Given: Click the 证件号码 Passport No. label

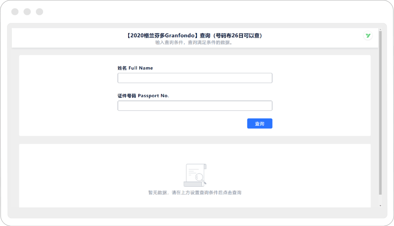Looking at the screenshot, I should point(143,96).
